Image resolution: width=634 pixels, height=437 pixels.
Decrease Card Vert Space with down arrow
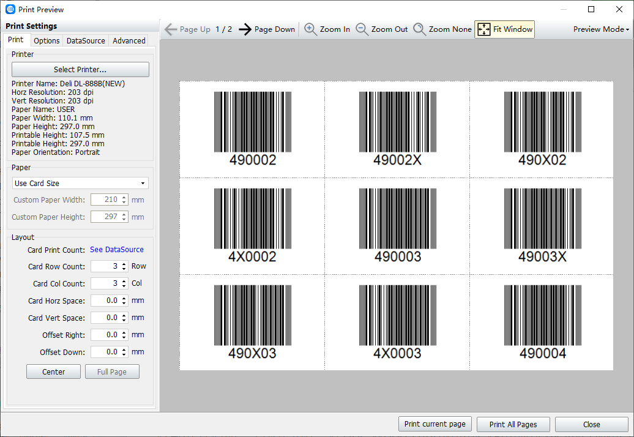click(124, 321)
